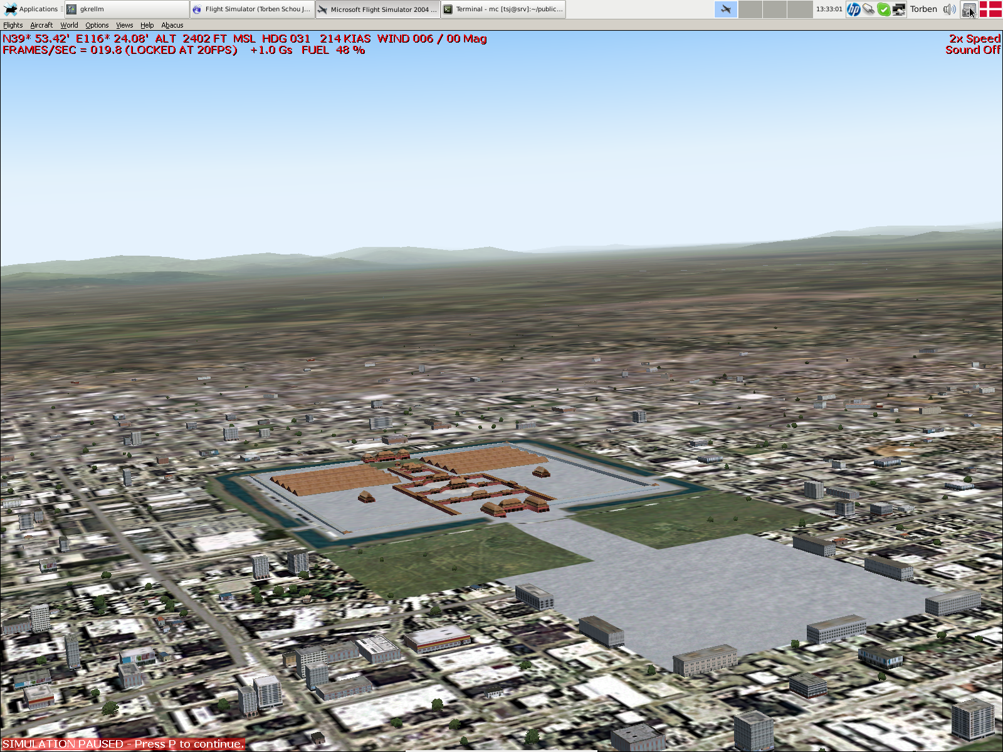Select the first workspace with airplane icon
1003x752 pixels.
pyautogui.click(x=726, y=9)
